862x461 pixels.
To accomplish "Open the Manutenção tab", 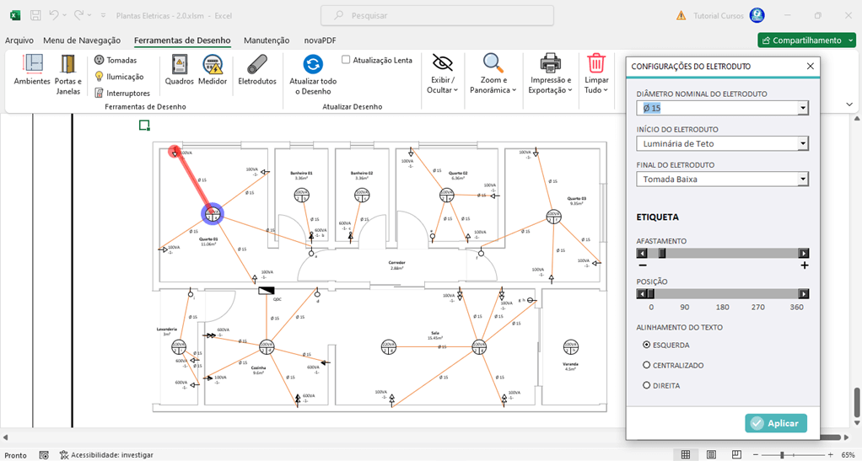I will pyautogui.click(x=267, y=40).
